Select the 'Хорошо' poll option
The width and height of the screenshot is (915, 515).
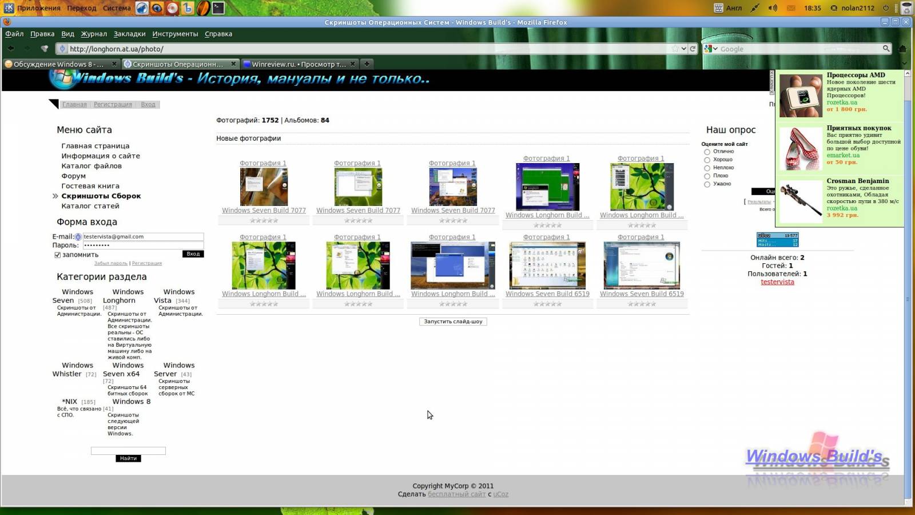707,160
